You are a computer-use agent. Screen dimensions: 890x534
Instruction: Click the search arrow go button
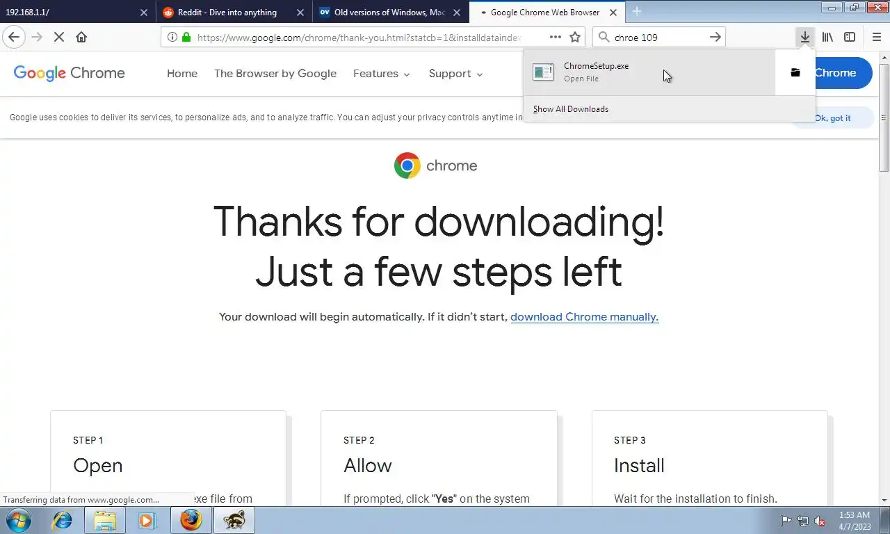[x=715, y=38]
